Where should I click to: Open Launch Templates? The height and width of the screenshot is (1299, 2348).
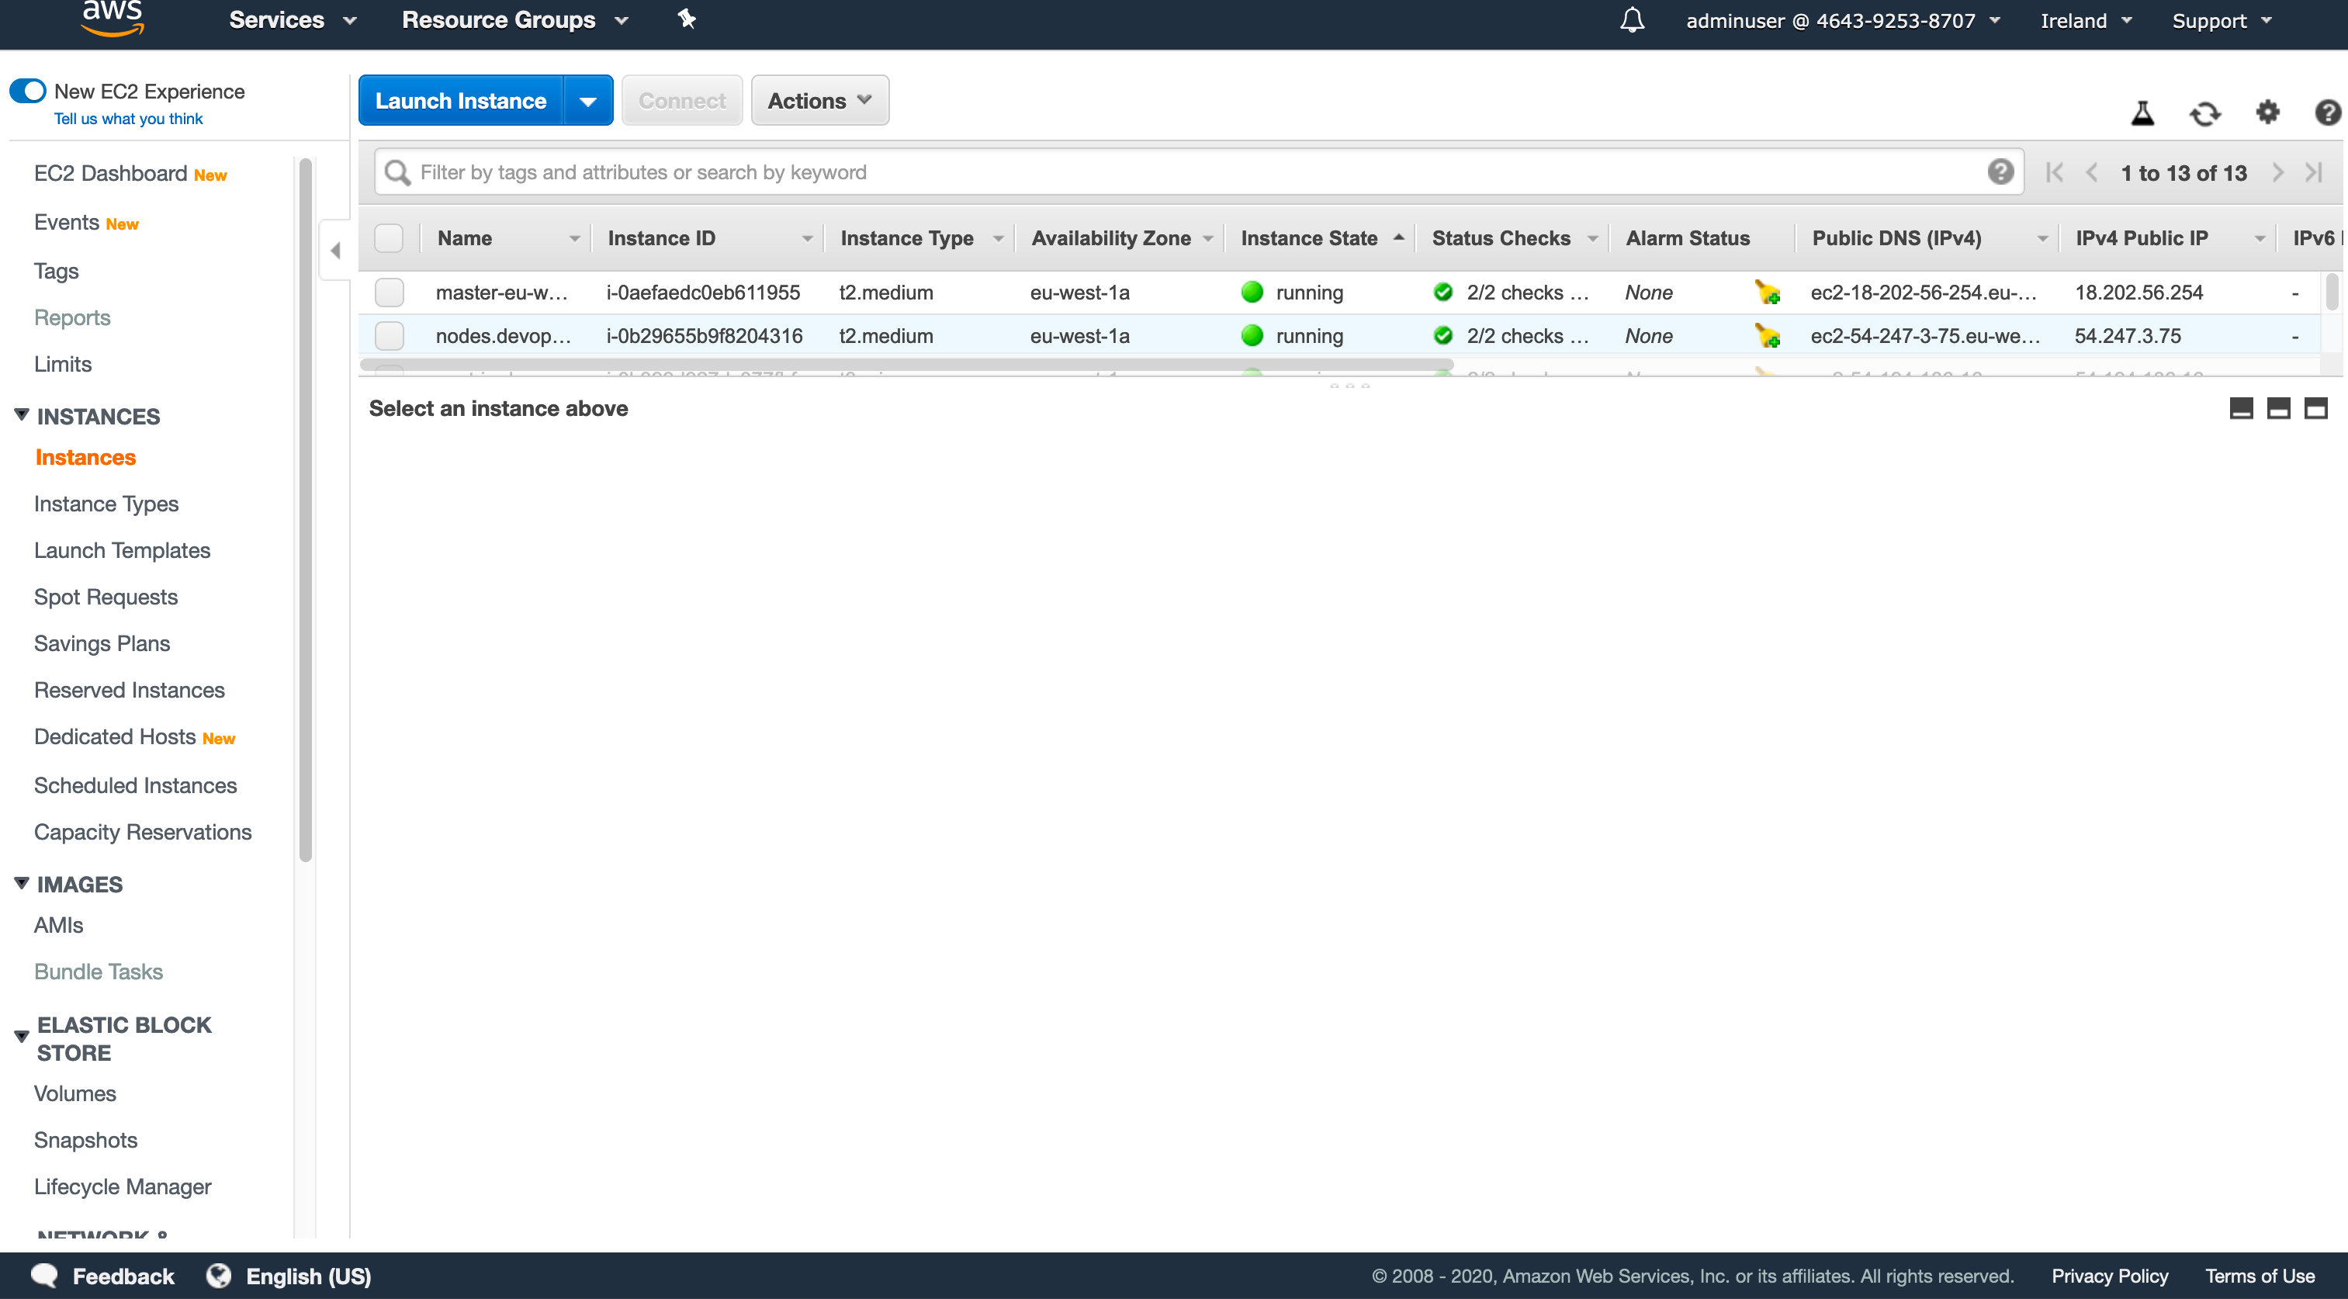pos(122,549)
